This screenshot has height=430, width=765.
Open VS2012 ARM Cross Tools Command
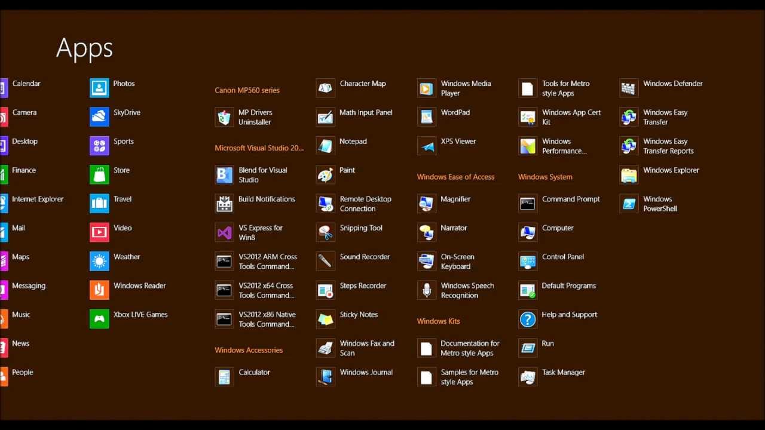tap(268, 262)
